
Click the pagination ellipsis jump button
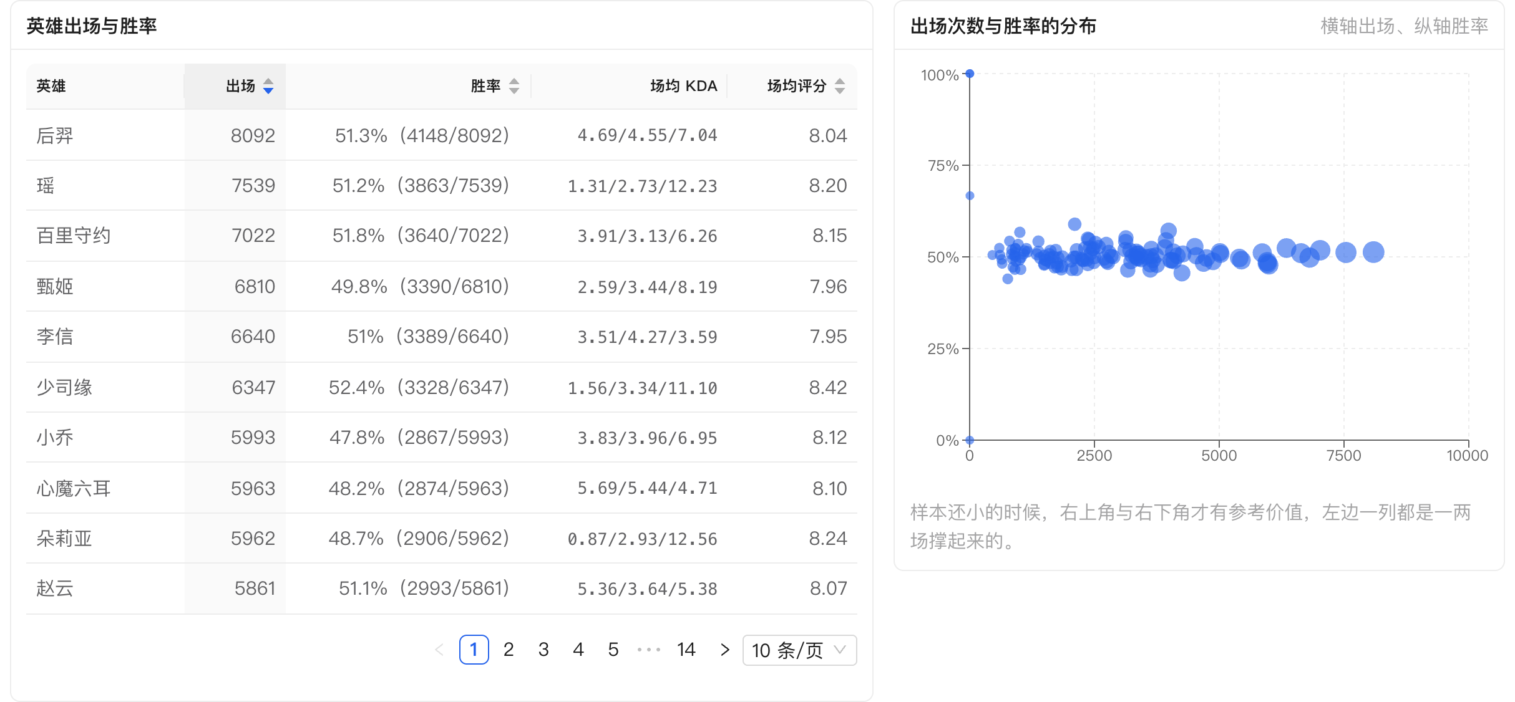(x=649, y=650)
